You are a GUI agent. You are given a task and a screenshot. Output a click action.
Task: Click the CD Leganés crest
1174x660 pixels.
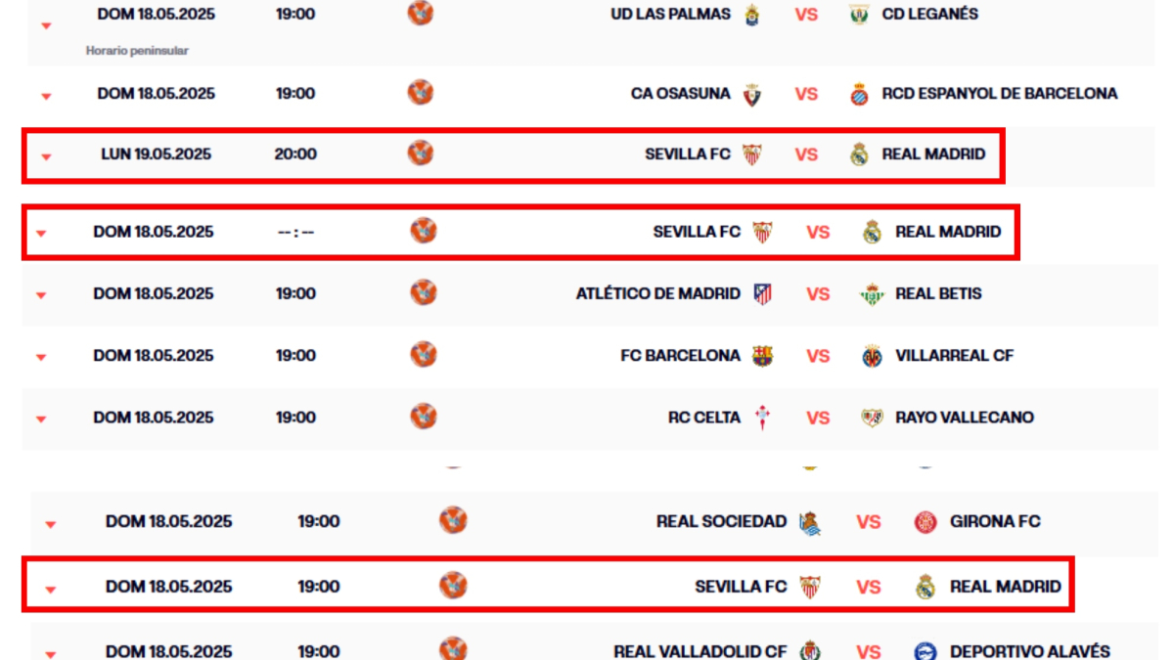click(859, 15)
